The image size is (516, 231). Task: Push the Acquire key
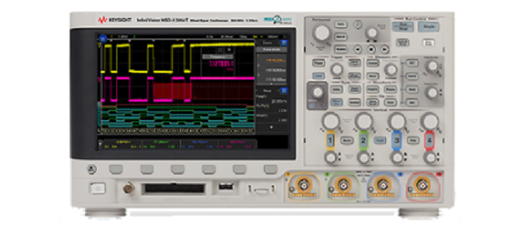pos(372,89)
